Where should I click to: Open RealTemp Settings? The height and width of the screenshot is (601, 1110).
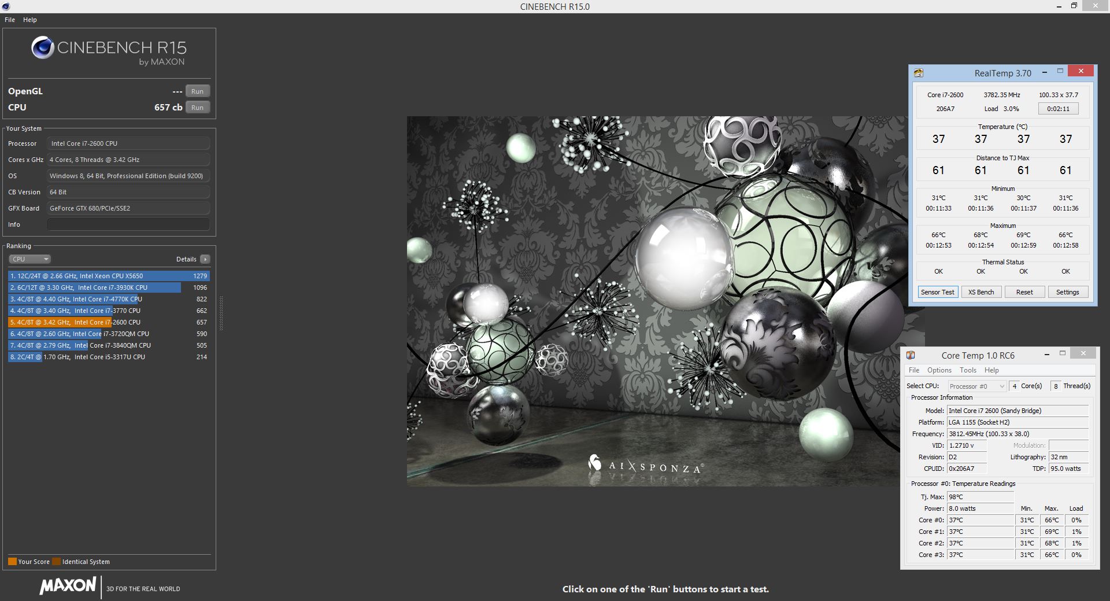(x=1068, y=292)
